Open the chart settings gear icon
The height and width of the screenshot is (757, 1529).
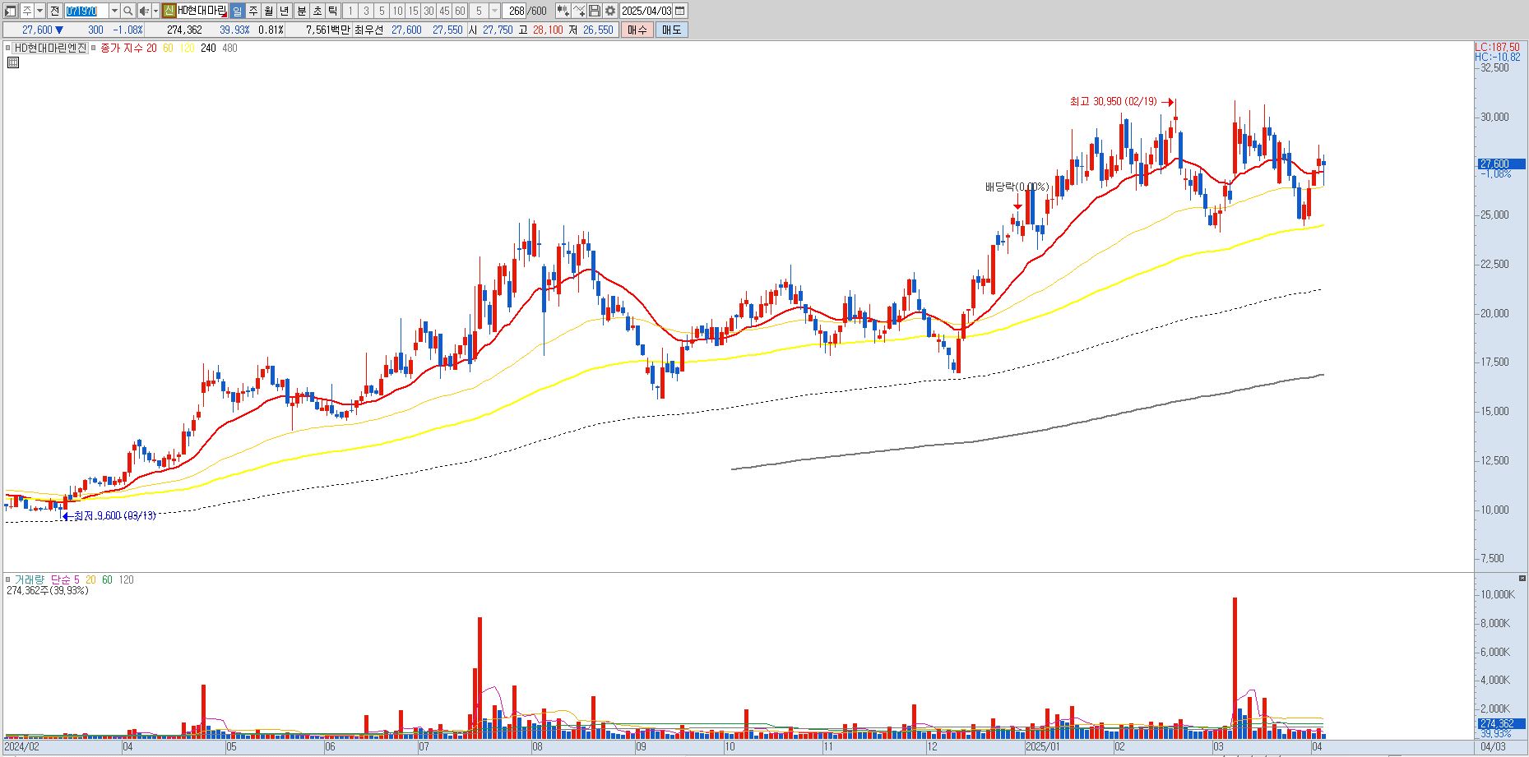[610, 11]
